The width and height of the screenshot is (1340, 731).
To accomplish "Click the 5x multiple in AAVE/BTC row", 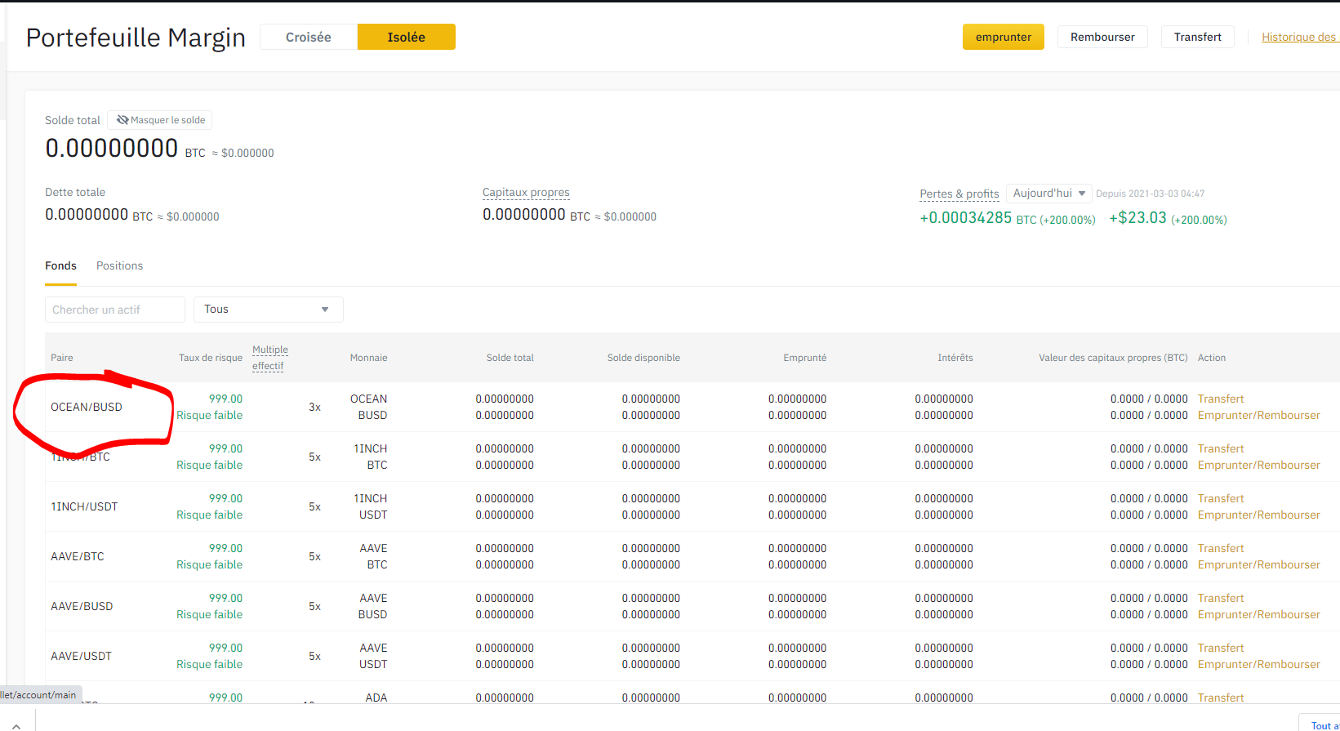I will (x=314, y=556).
